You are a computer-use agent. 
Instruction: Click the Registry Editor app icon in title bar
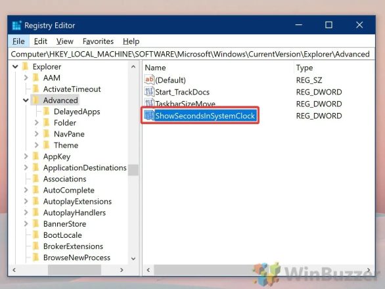[x=16, y=26]
